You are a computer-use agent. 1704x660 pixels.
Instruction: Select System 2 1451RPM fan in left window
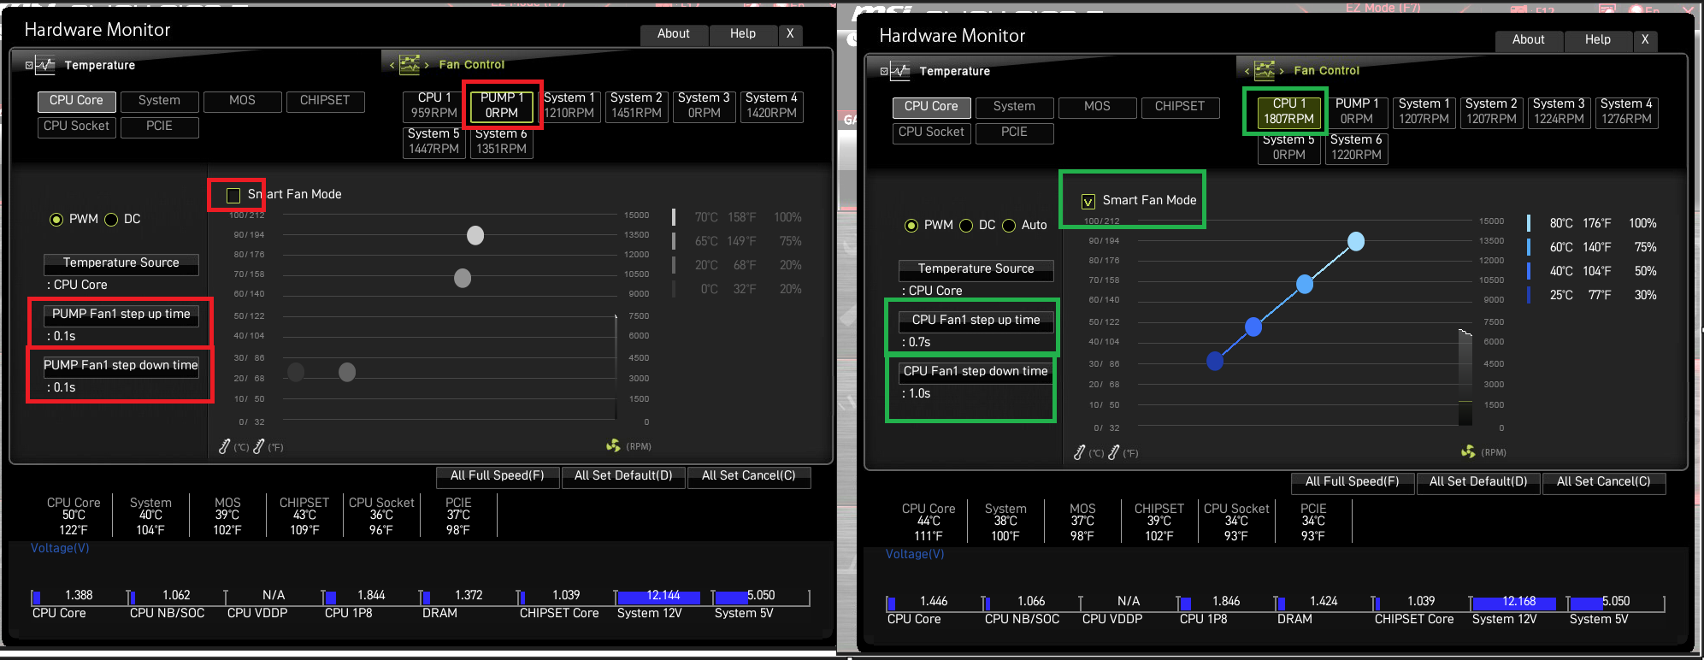[x=637, y=105]
